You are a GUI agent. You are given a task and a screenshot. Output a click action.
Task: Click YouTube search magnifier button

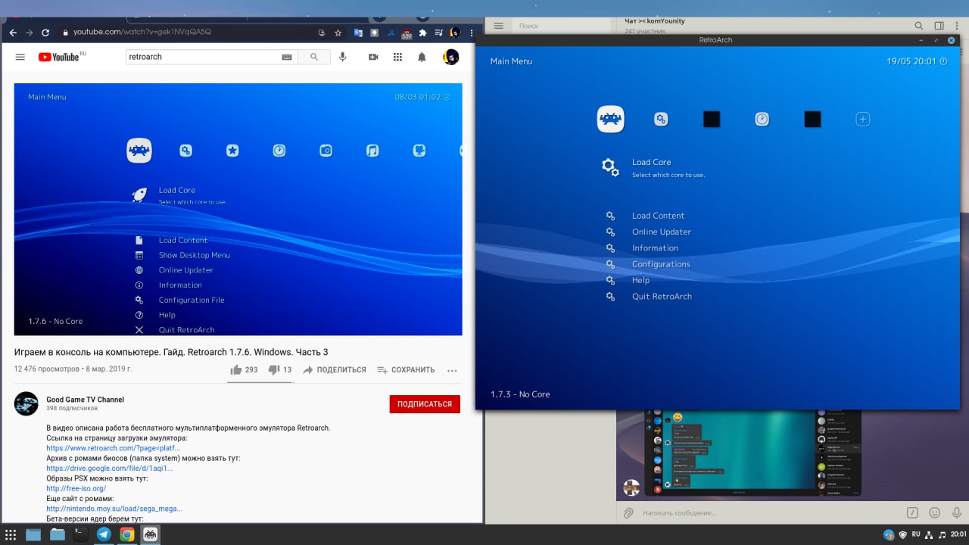(314, 57)
